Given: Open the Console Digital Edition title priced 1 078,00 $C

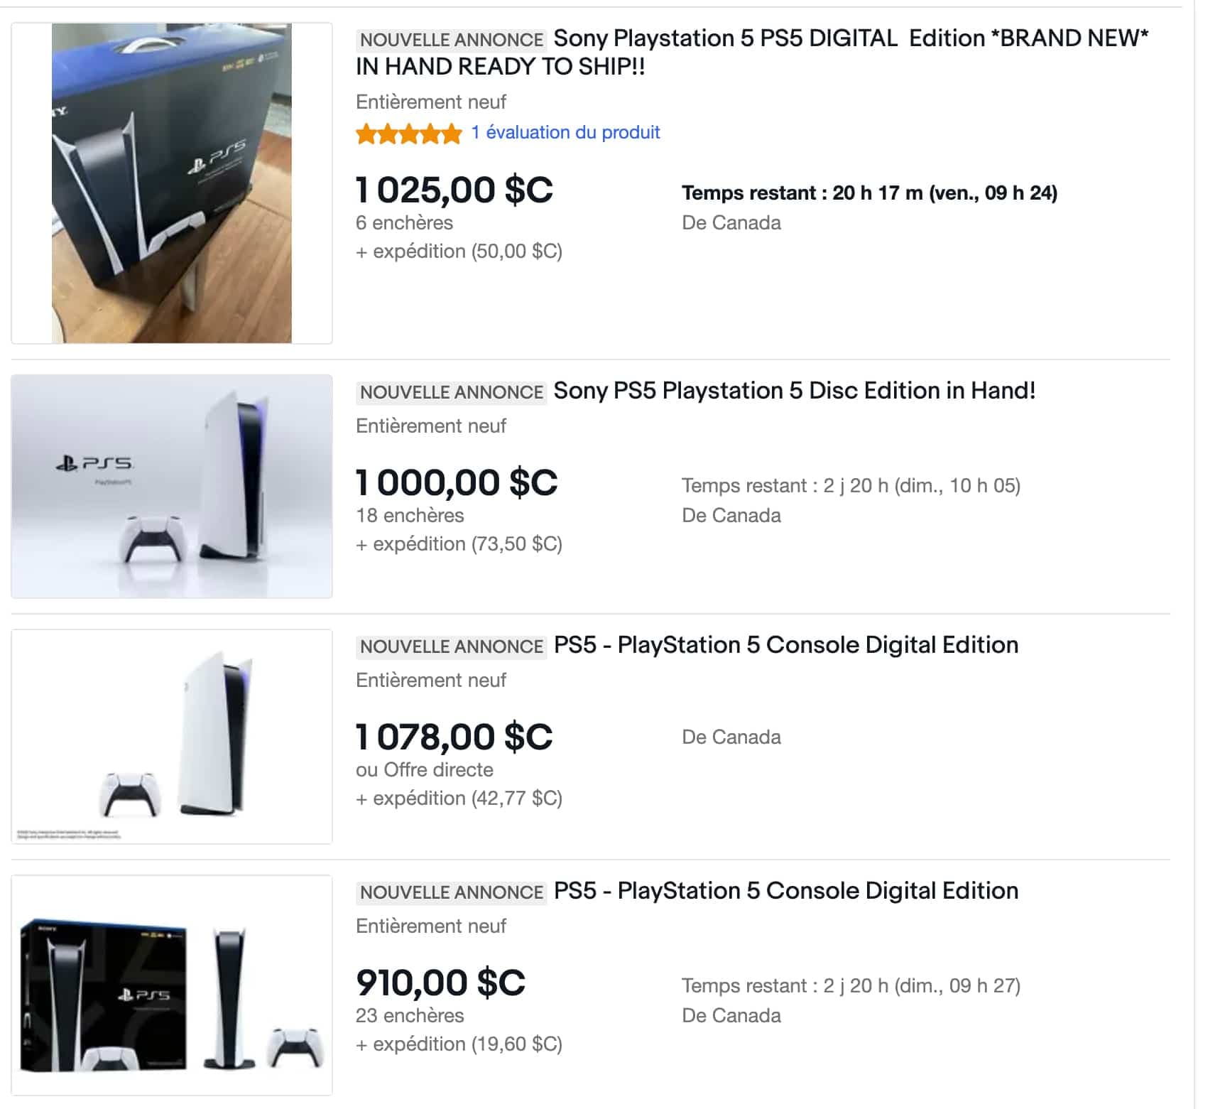Looking at the screenshot, I should tap(785, 645).
